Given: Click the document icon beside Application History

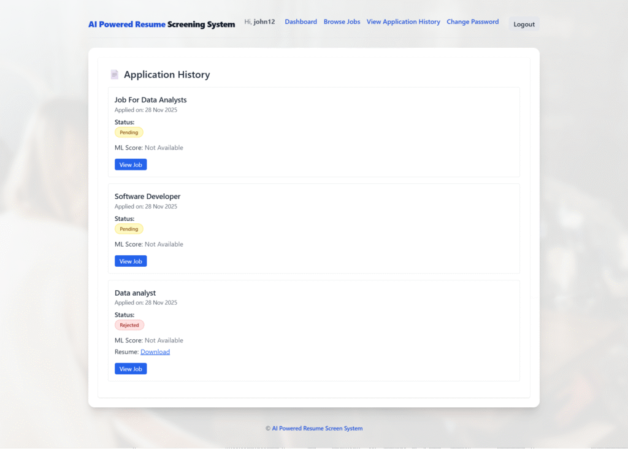Looking at the screenshot, I should click(115, 74).
